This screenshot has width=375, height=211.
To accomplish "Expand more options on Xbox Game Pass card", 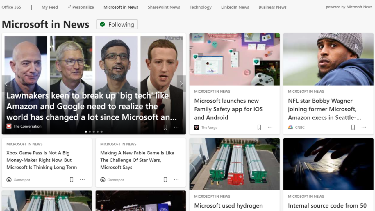I will pos(83,180).
